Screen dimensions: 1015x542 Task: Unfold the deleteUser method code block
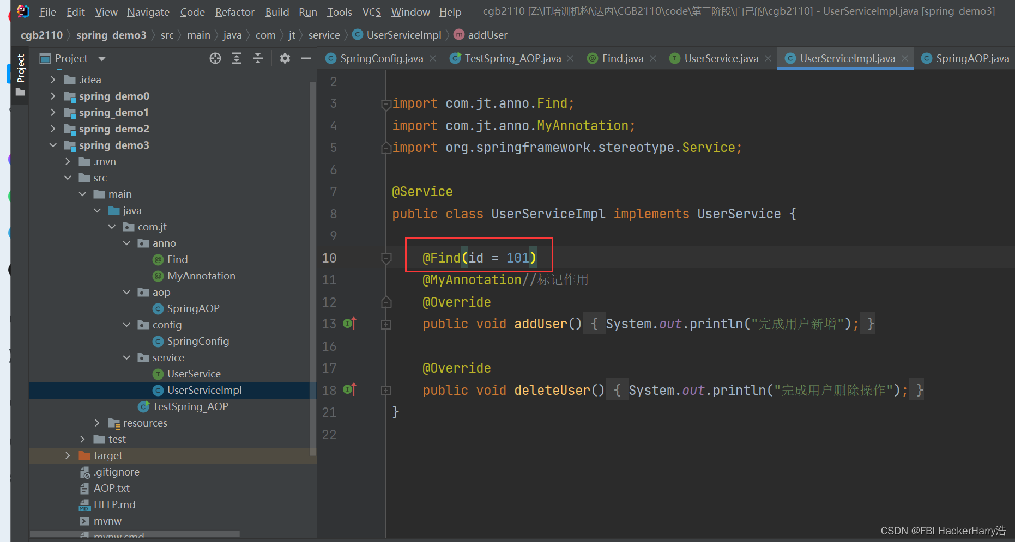[386, 391]
